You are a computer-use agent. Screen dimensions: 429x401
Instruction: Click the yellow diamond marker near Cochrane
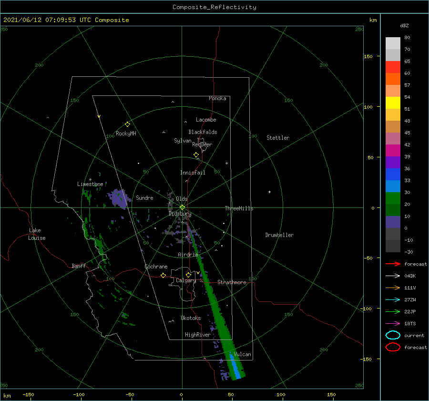click(163, 275)
